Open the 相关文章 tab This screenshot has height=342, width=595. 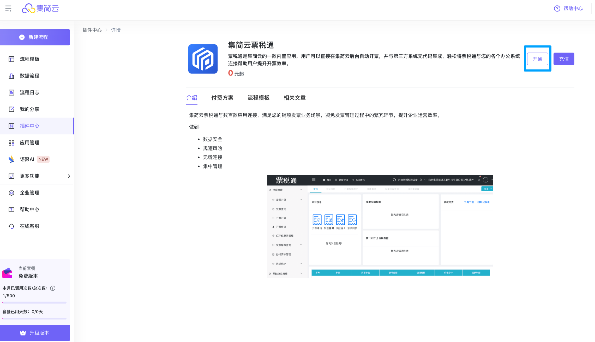(295, 98)
